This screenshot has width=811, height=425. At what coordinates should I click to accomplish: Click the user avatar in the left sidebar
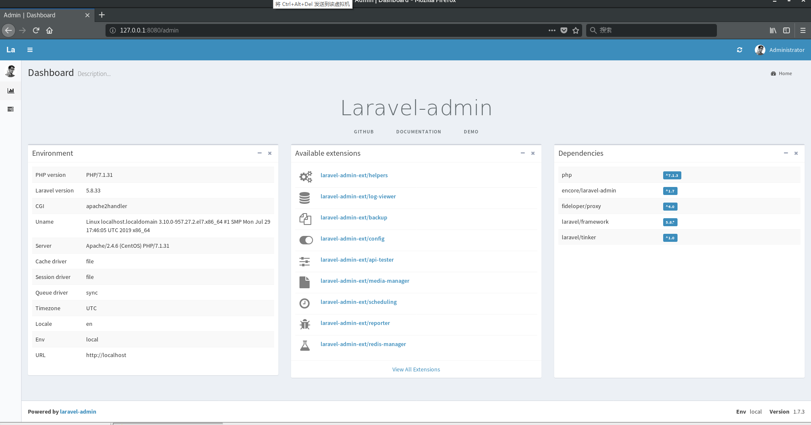pos(11,71)
